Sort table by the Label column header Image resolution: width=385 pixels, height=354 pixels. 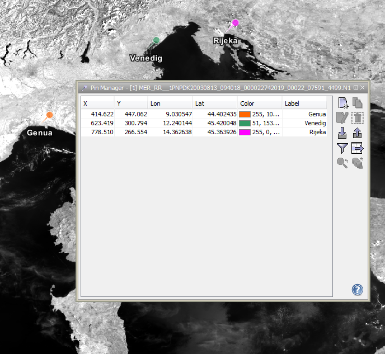[x=304, y=103]
